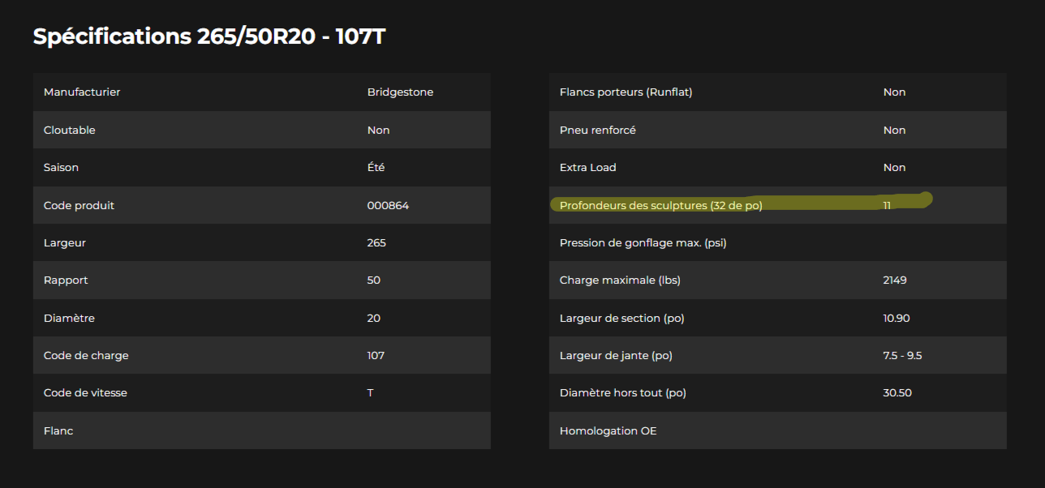Viewport: 1045px width, 488px height.
Task: Click the Cloutable row label
Action: pyautogui.click(x=70, y=131)
